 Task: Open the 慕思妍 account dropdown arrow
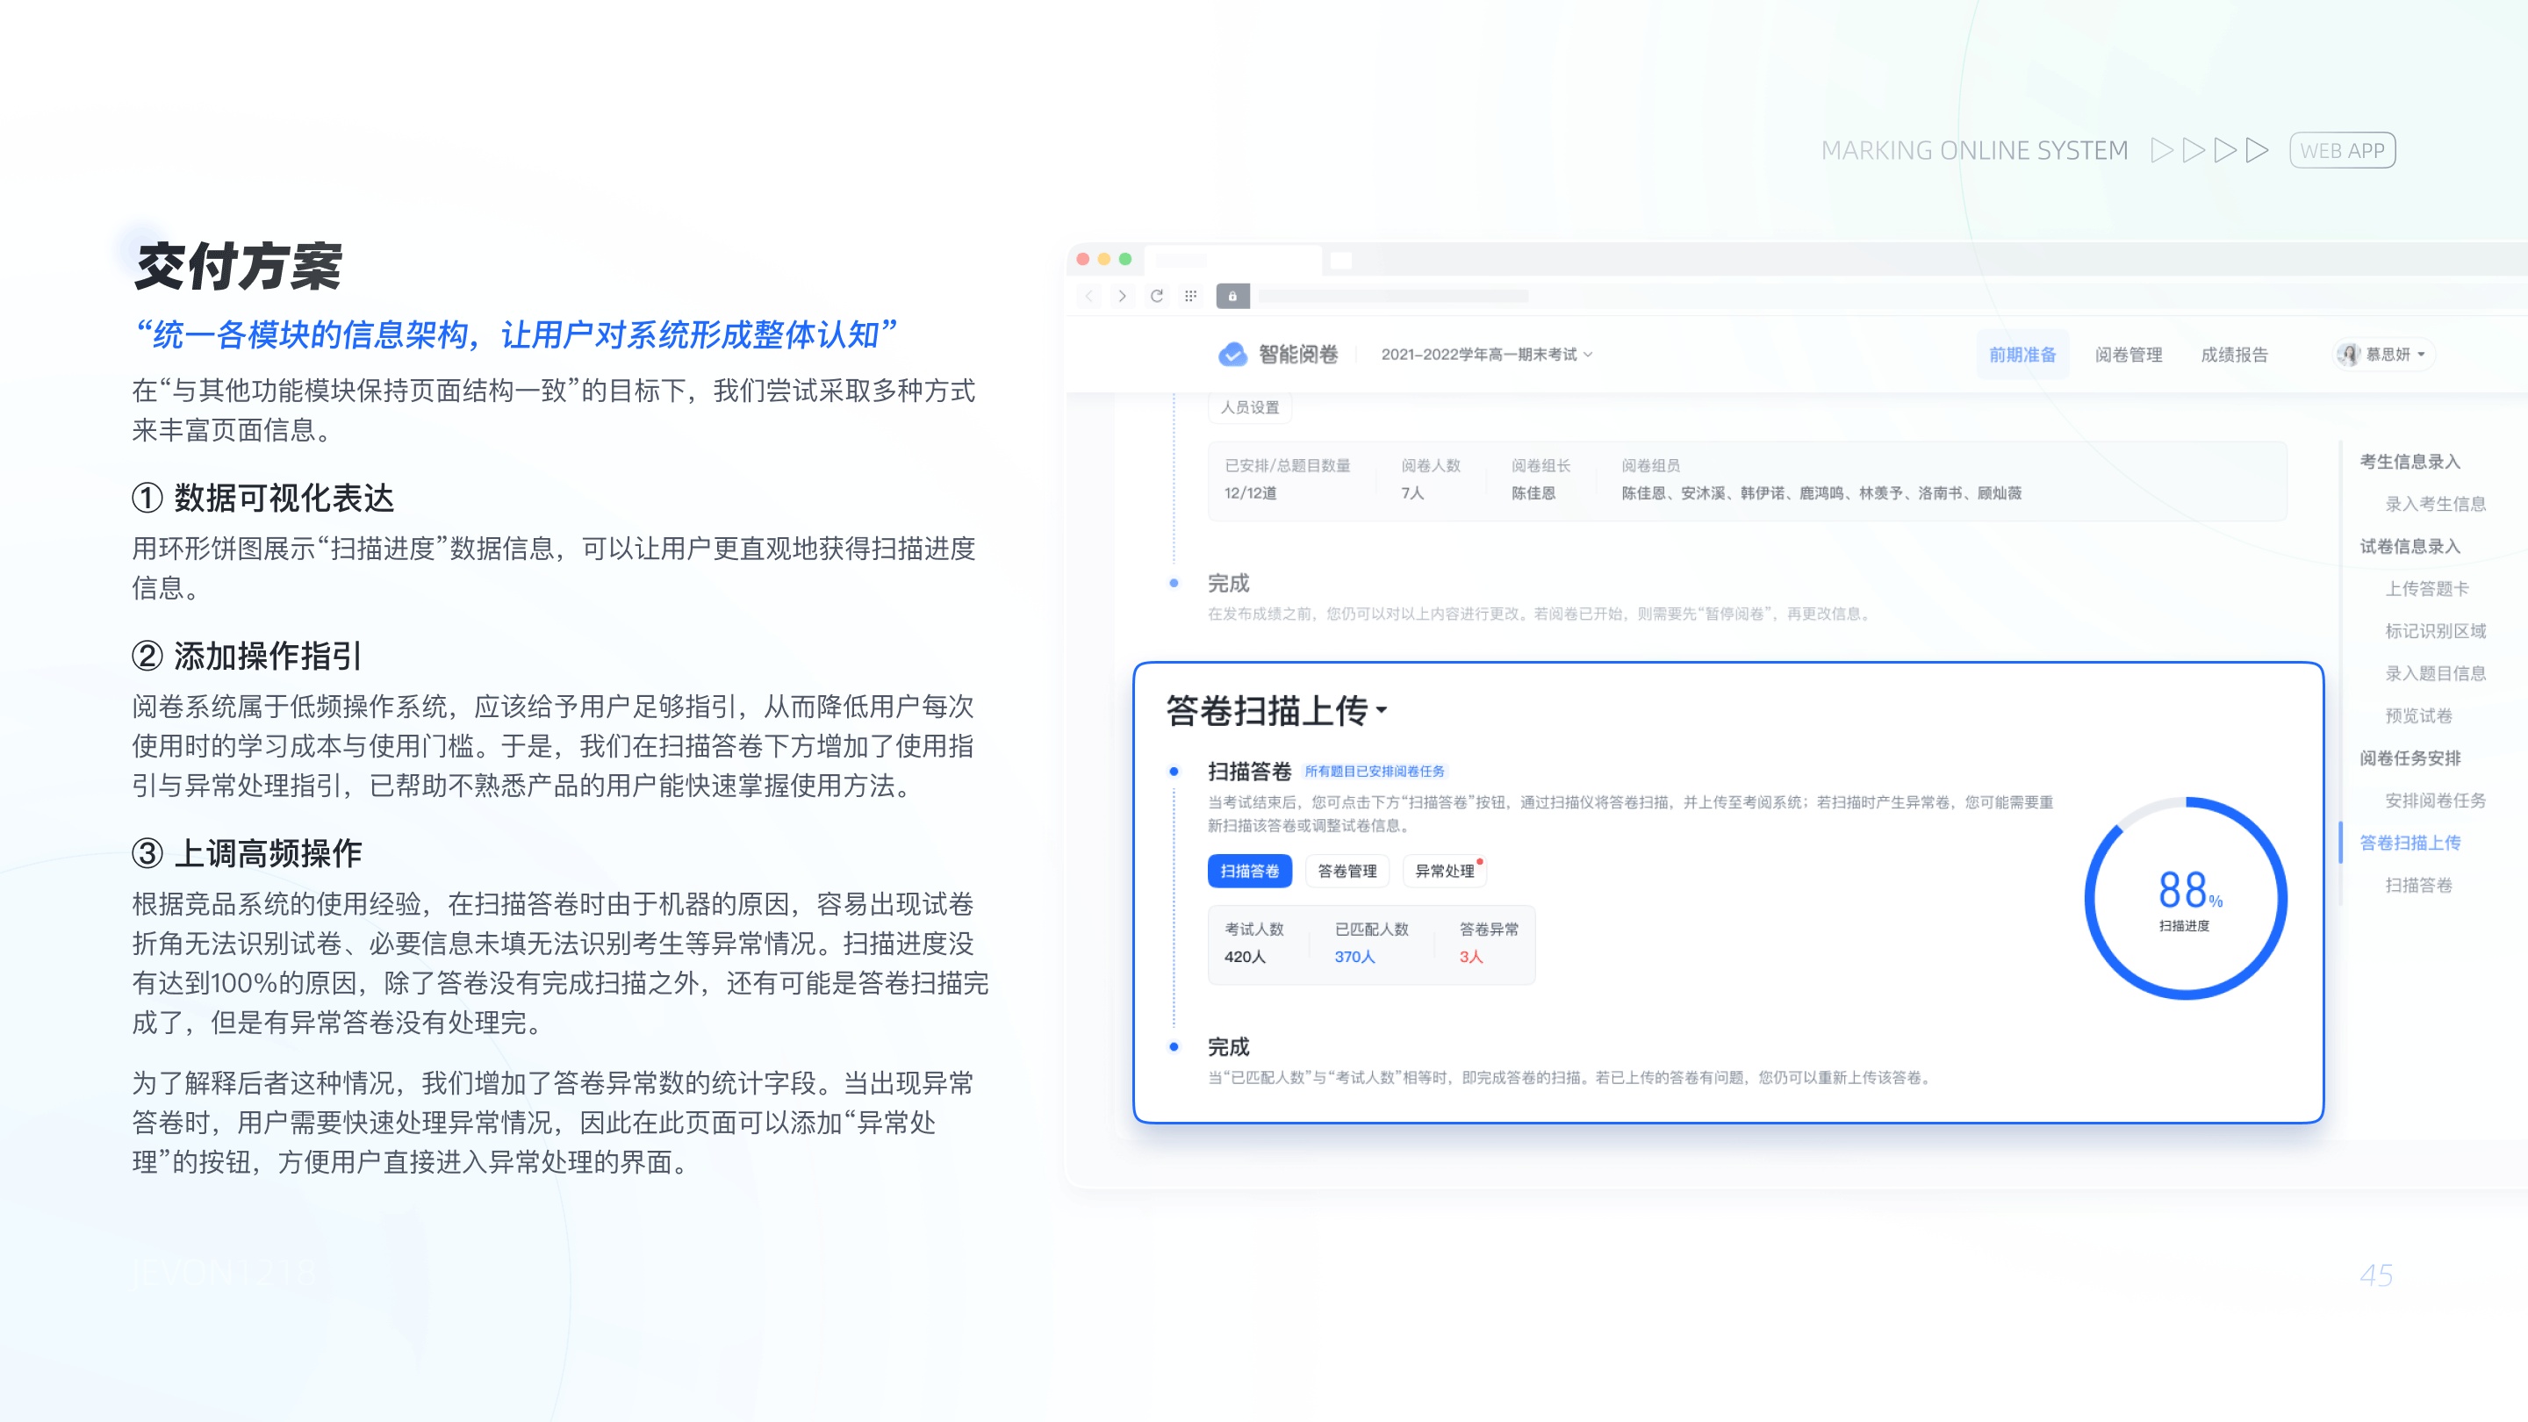pos(2422,355)
